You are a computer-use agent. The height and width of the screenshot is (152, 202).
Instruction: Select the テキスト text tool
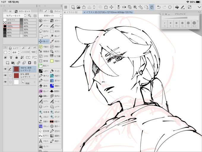point(44,141)
